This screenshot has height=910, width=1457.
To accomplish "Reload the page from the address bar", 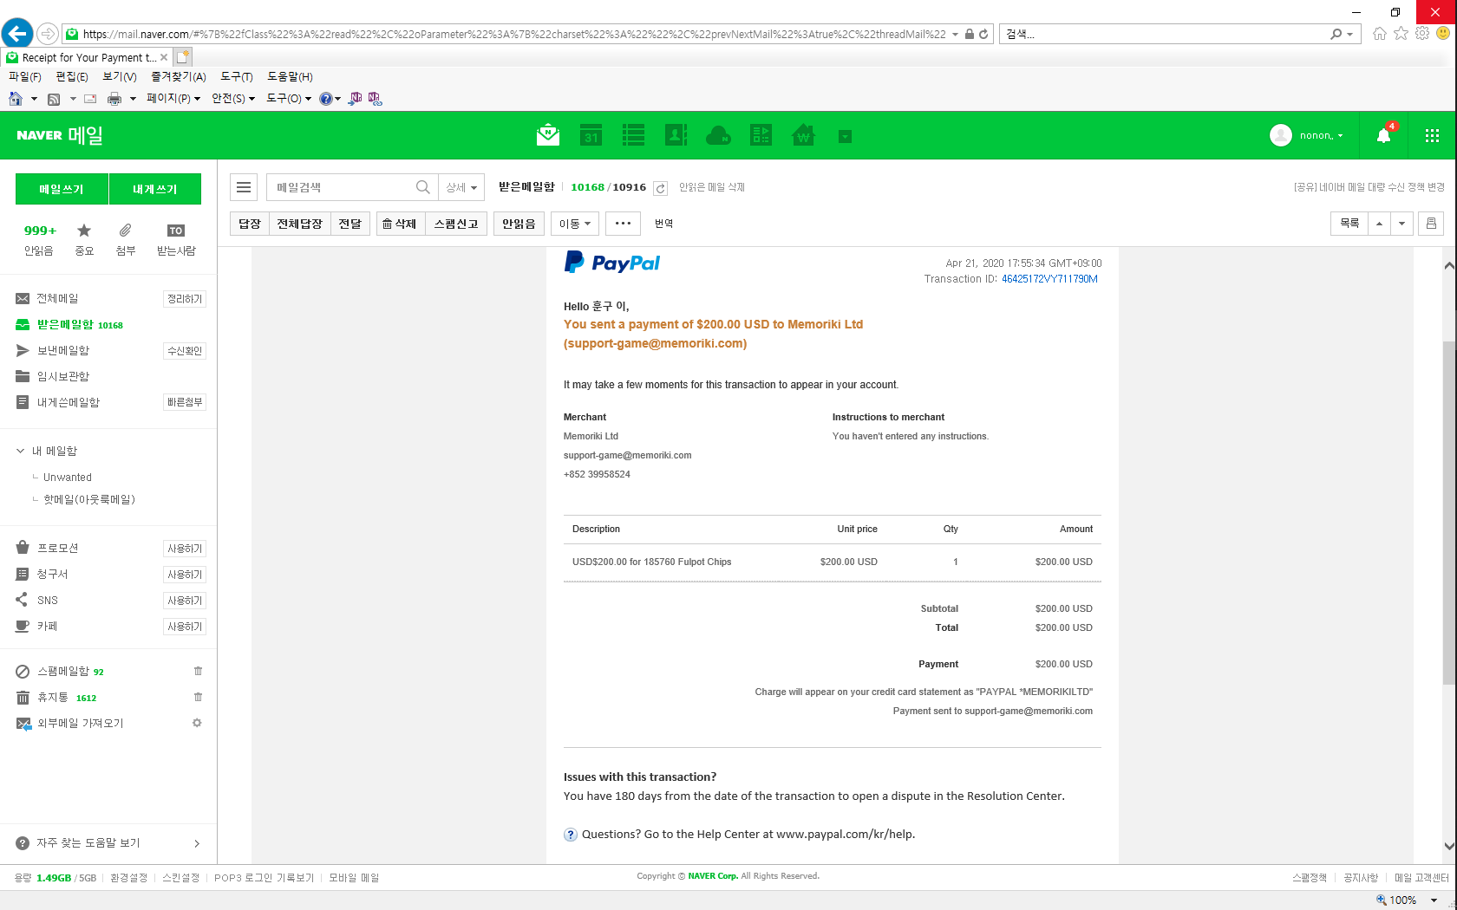I will (983, 34).
